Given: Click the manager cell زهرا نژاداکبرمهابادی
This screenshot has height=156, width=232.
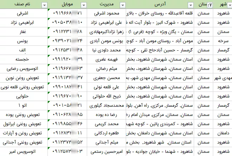Looking at the screenshot, I should (106, 32).
